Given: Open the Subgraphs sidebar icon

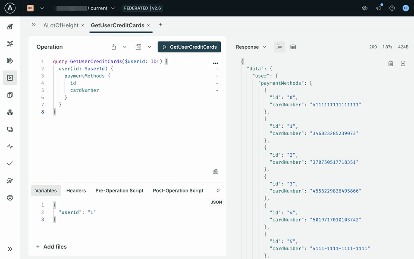Looking at the screenshot, I should tap(10, 112).
